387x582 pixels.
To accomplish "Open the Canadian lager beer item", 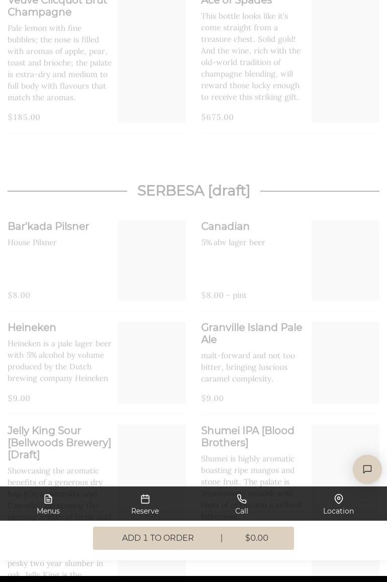I will pyautogui.click(x=225, y=226).
